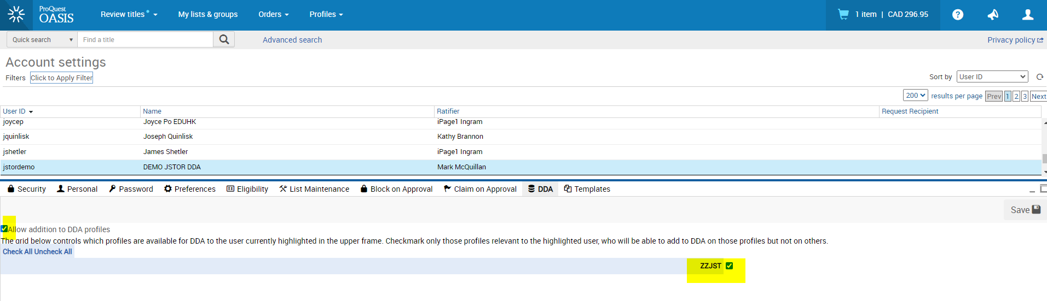Go to results page 2
The width and height of the screenshot is (1047, 301).
pyautogui.click(x=1016, y=96)
